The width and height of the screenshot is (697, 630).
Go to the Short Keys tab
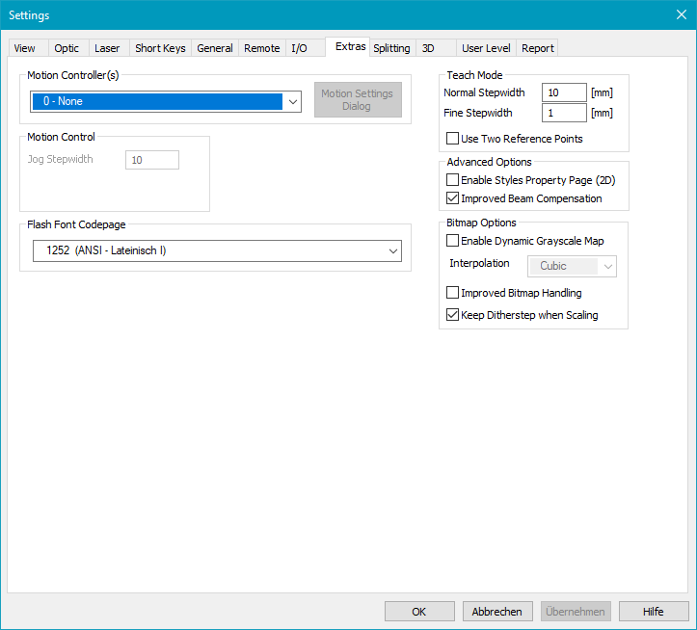coord(160,48)
